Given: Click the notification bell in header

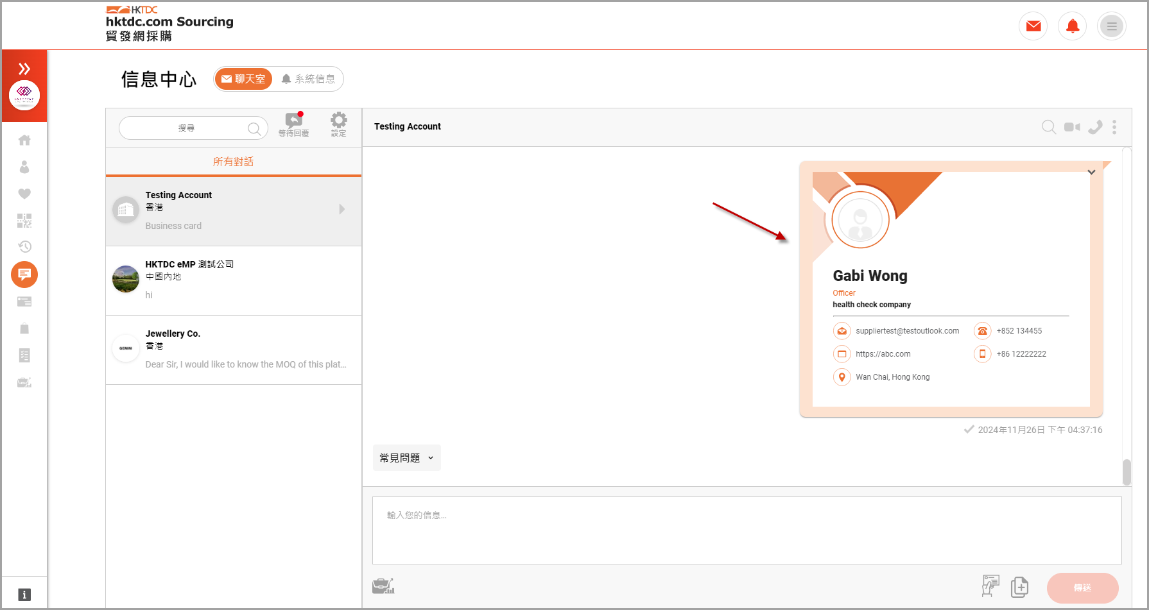Looking at the screenshot, I should point(1072,26).
